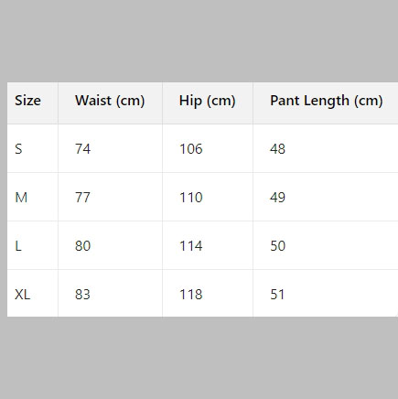
Task: Click the Hip (cm) column header
Action: click(x=208, y=101)
